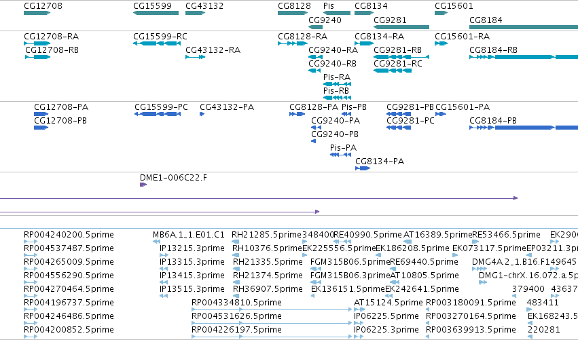Select transcript CG8184-RB
This screenshot has width=578, height=340.
pos(524,57)
